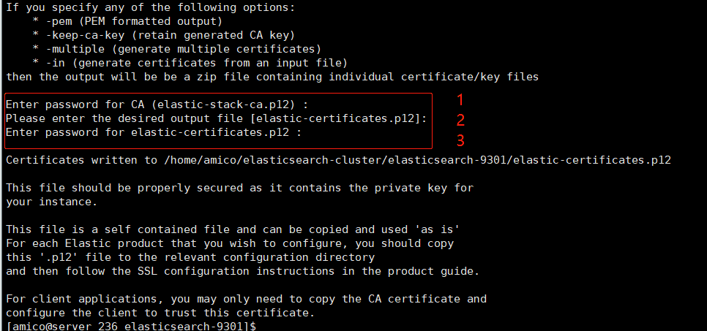Screen dimensions: 707x331
Task: Click the 'Please enter the desired output file' prompt
Action: coord(216,118)
